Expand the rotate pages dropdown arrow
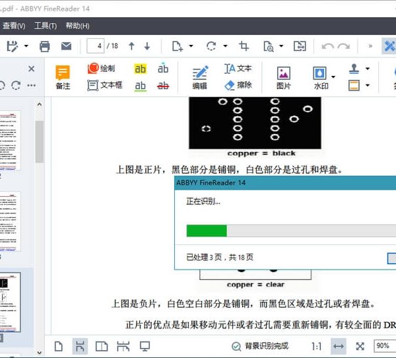Viewport: 396px width, 358px height. 226,46
